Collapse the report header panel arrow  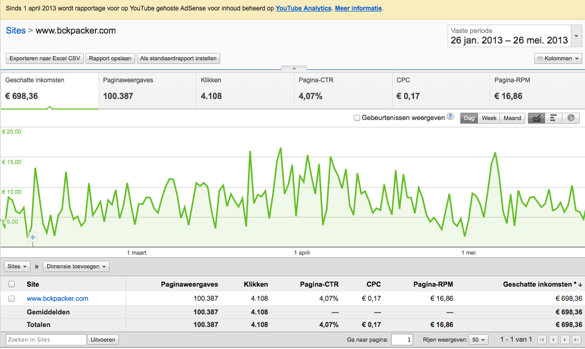point(294,68)
